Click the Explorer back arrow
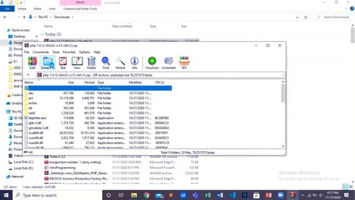 point(5,17)
